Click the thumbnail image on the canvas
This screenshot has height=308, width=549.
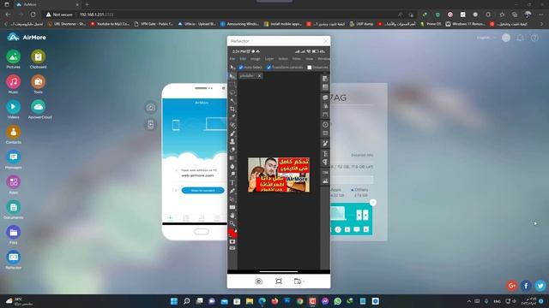pyautogui.click(x=279, y=175)
